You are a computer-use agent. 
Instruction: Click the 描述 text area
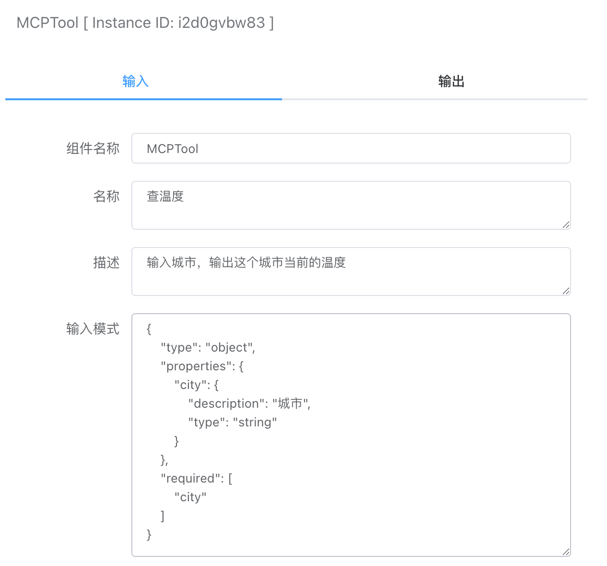(336, 271)
